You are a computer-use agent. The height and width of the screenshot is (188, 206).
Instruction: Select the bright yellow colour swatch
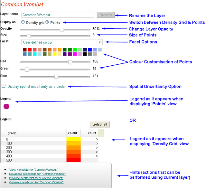pos(55,54)
